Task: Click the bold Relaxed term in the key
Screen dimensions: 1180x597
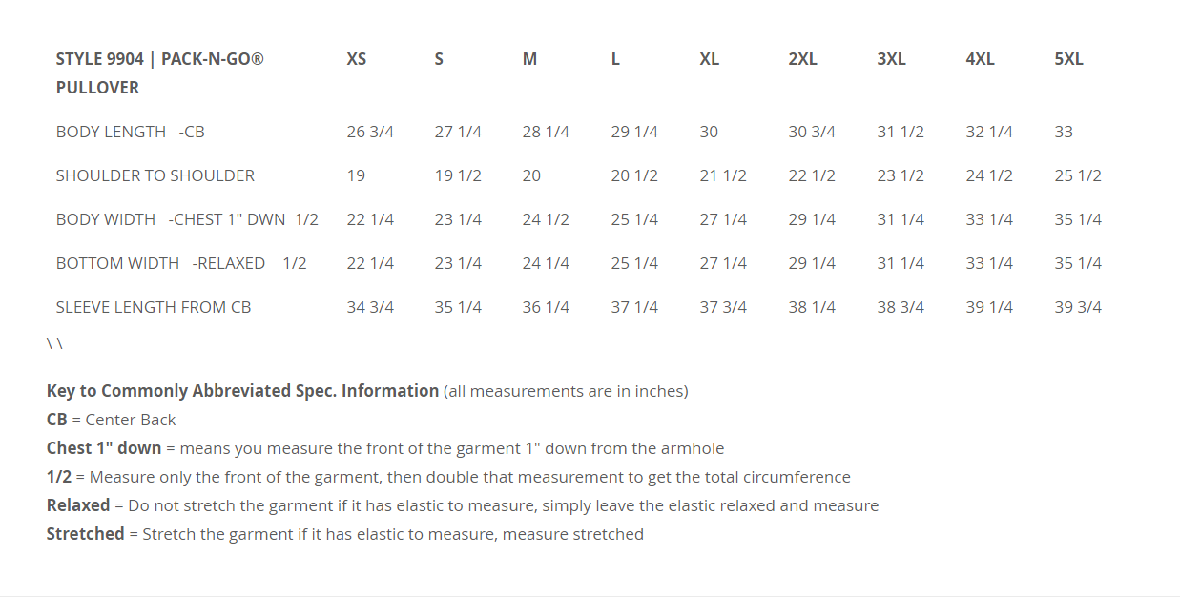Action: tap(78, 505)
